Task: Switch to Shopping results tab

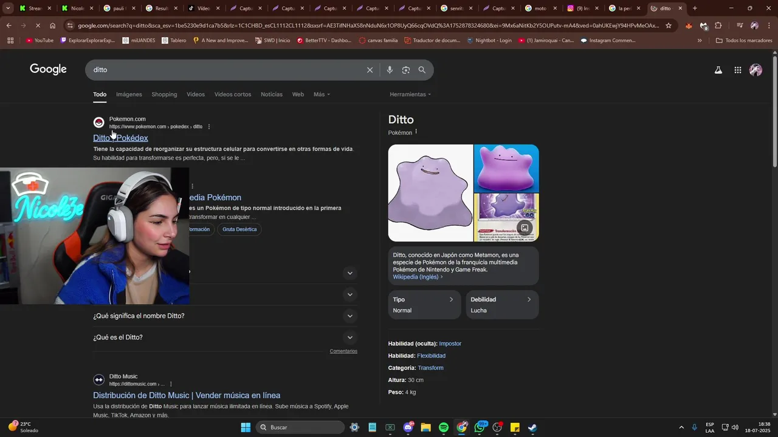Action: click(164, 94)
